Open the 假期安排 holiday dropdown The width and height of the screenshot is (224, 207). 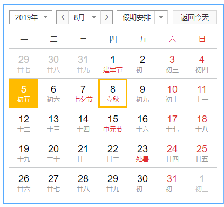point(142,17)
